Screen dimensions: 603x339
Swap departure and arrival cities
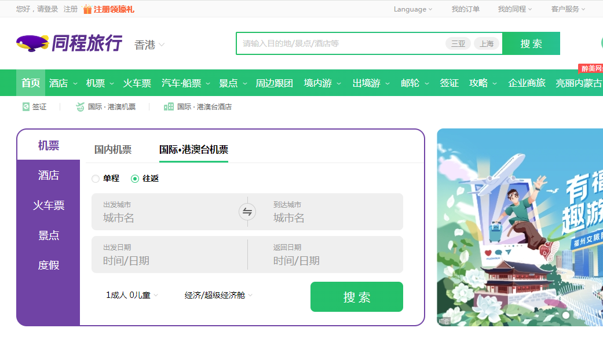tap(247, 212)
